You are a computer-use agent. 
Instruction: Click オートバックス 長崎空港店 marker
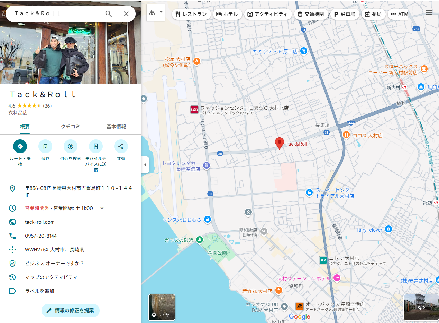pyautogui.click(x=300, y=306)
